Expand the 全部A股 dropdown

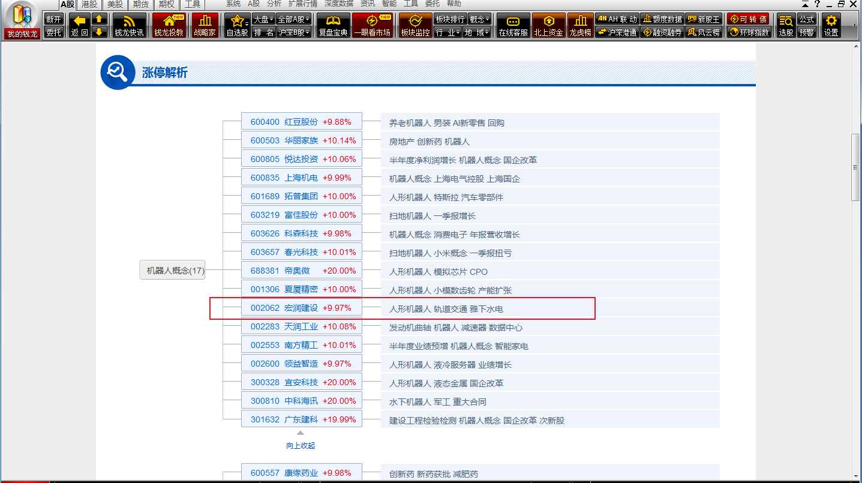pos(294,19)
